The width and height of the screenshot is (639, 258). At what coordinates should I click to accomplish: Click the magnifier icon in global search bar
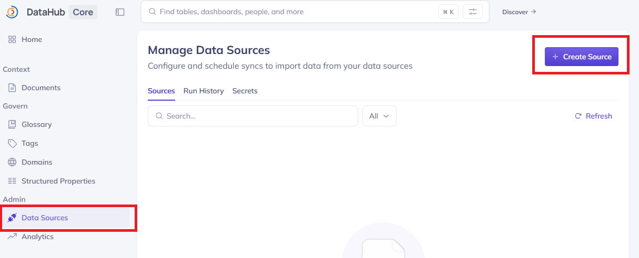point(153,12)
